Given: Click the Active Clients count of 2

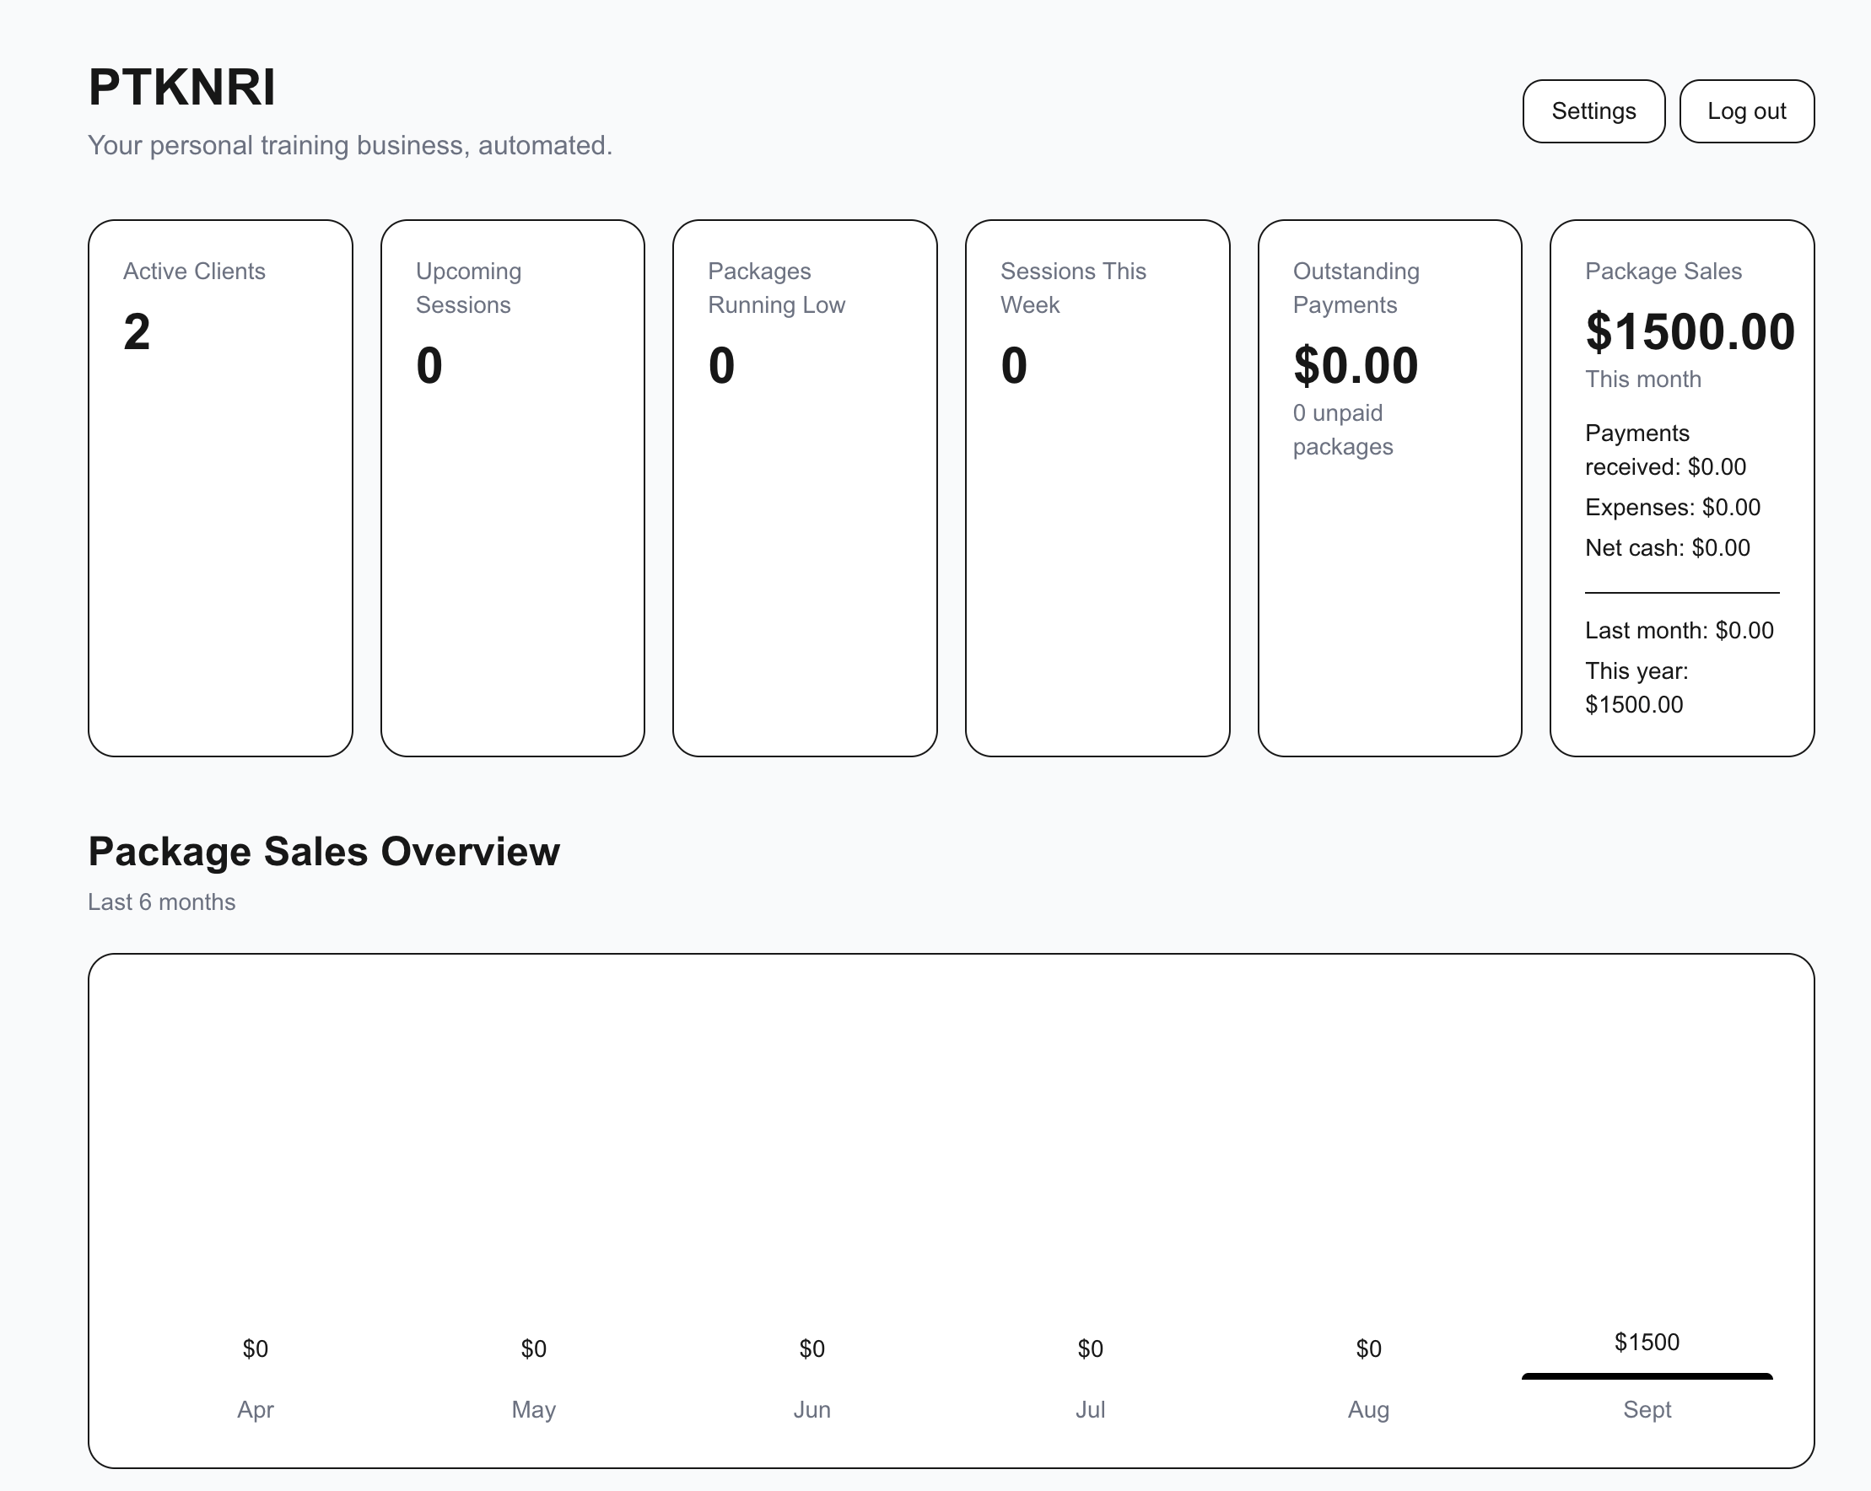Looking at the screenshot, I should coord(137,331).
